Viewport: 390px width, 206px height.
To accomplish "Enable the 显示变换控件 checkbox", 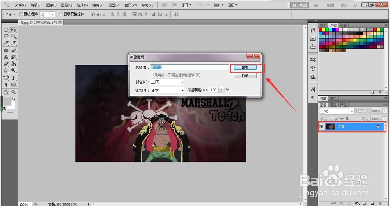I will [61, 14].
